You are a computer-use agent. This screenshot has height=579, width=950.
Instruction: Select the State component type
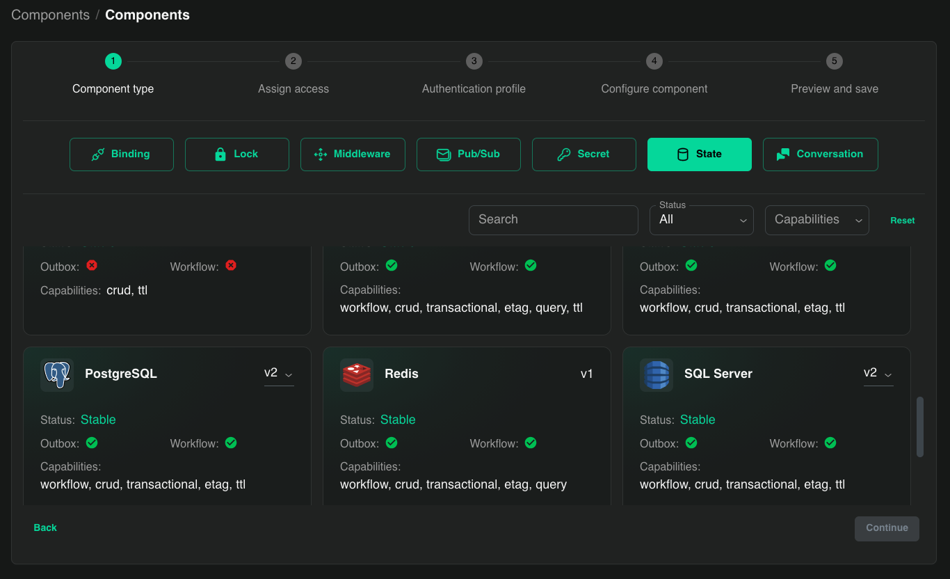click(700, 154)
